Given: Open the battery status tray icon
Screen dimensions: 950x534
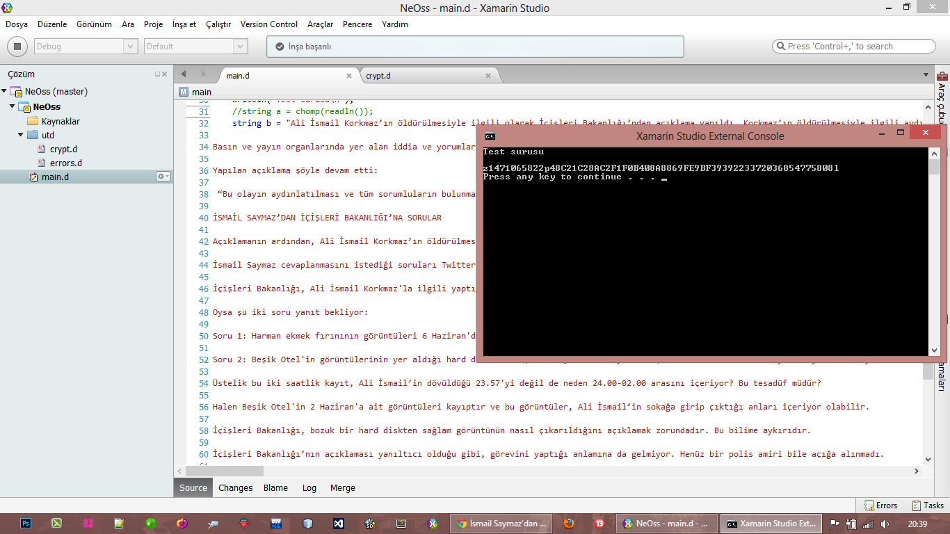Looking at the screenshot, I should 851,524.
